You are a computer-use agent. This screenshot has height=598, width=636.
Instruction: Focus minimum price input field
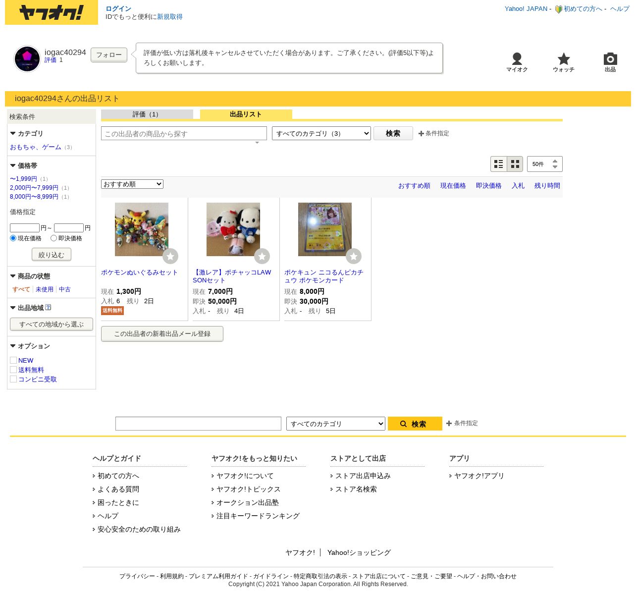[x=25, y=228]
